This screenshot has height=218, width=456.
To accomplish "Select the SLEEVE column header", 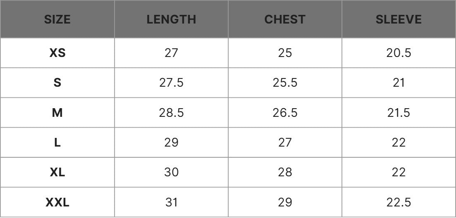I will 399,19.
